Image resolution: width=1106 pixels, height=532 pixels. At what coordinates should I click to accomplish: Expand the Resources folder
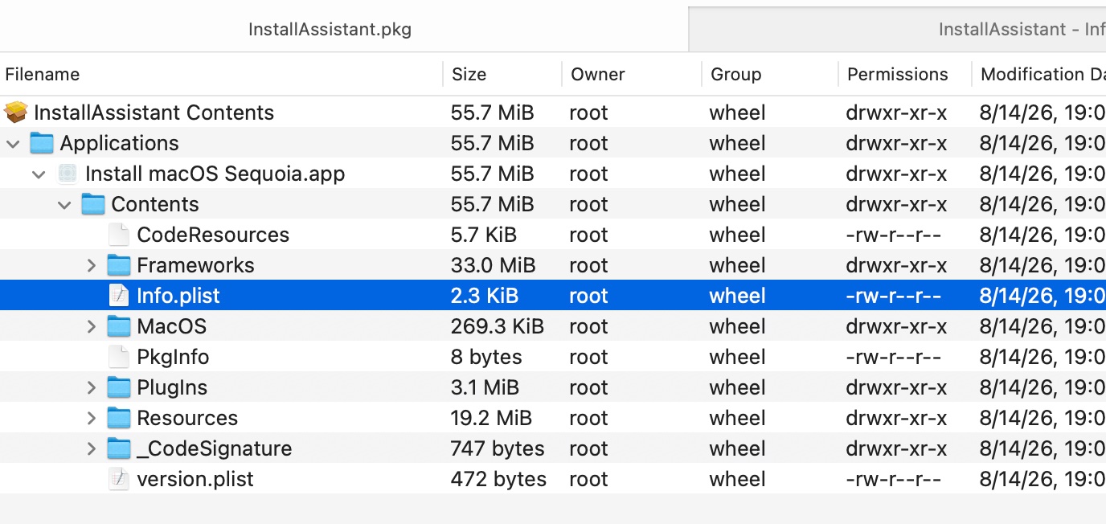click(x=92, y=418)
